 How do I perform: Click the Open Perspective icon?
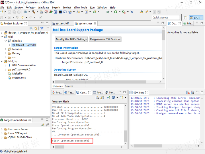[x=185, y=18]
